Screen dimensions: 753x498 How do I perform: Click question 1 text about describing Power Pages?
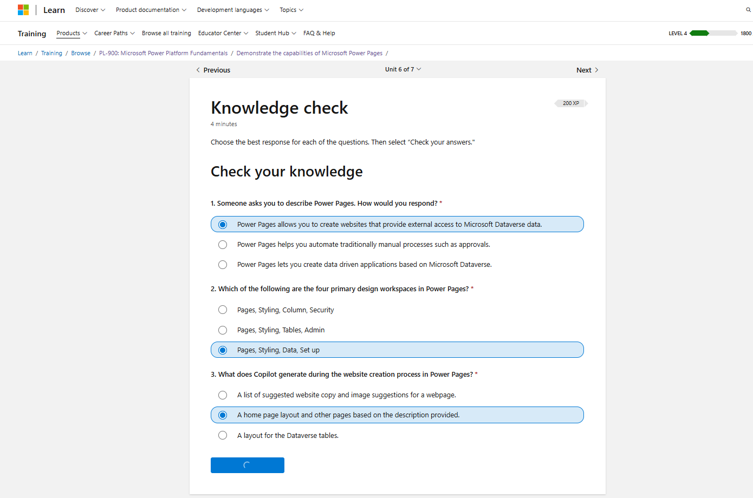pos(324,204)
